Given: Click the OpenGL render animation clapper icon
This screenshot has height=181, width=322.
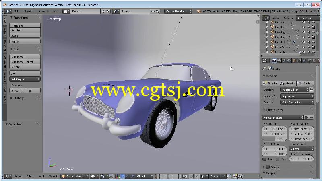Looking at the screenshot, I should click(x=240, y=176).
